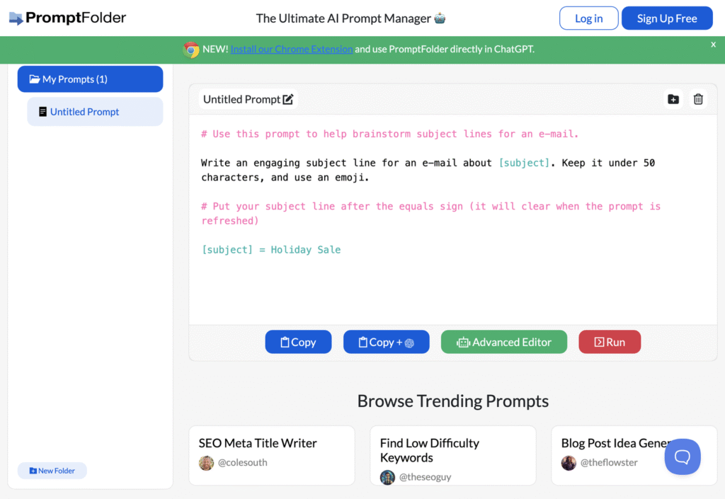Viewport: 725px width, 499px height.
Task: Click the Copy button
Action: point(298,342)
